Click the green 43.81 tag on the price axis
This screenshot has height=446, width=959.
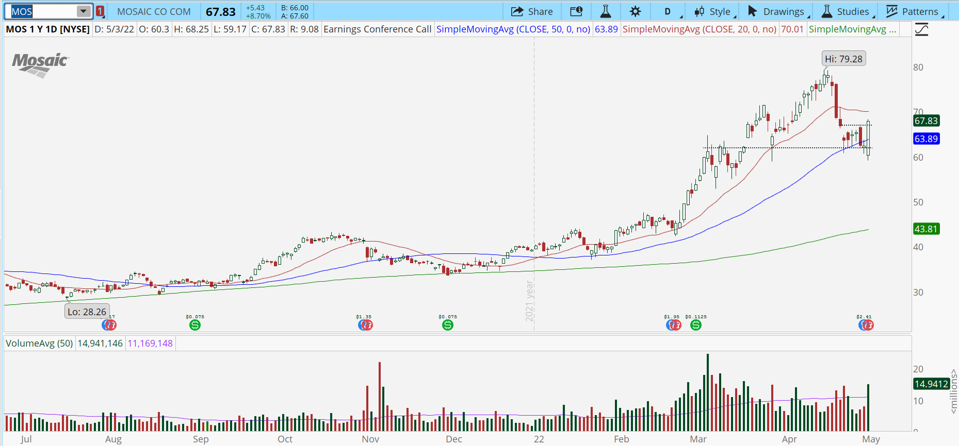926,229
